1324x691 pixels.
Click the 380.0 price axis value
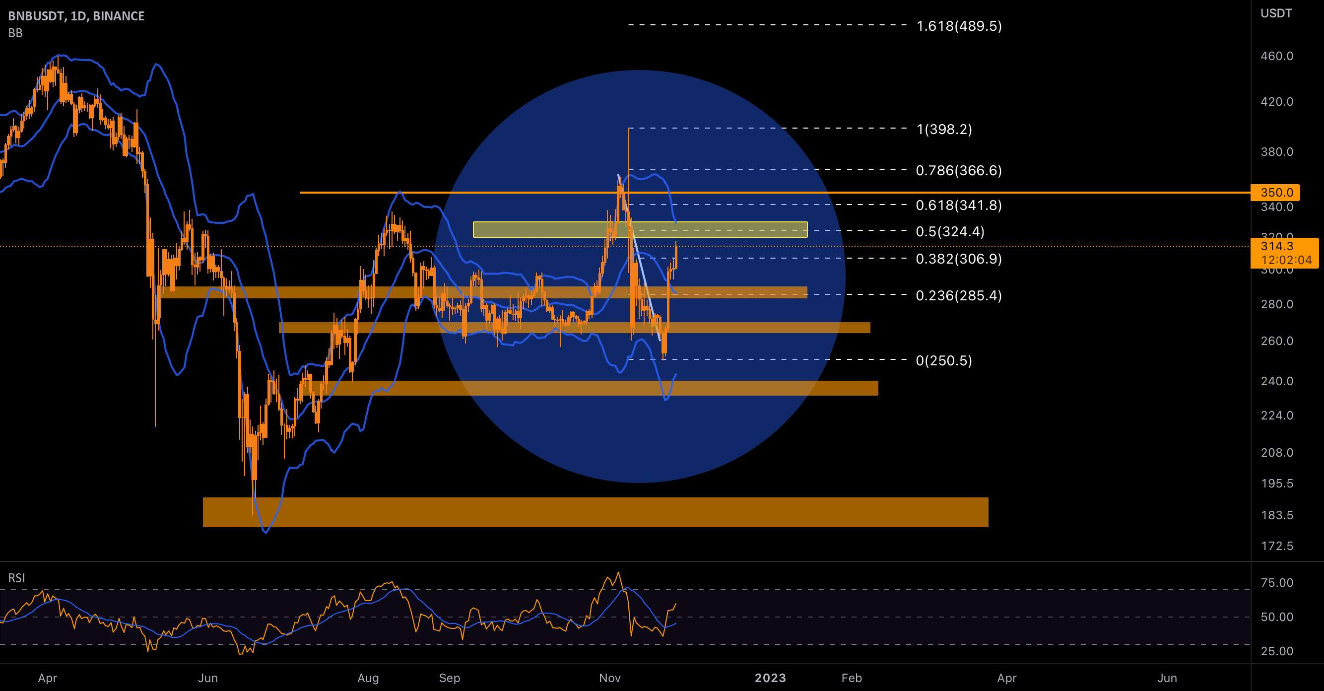(x=1277, y=152)
